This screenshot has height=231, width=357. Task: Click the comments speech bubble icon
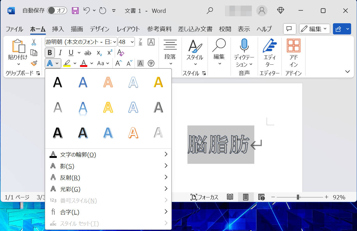pyautogui.click(x=290, y=29)
